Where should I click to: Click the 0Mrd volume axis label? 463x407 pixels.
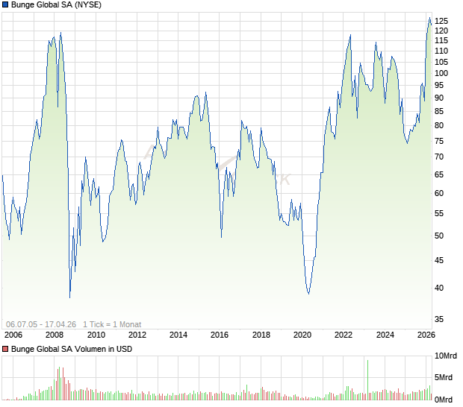(444, 400)
